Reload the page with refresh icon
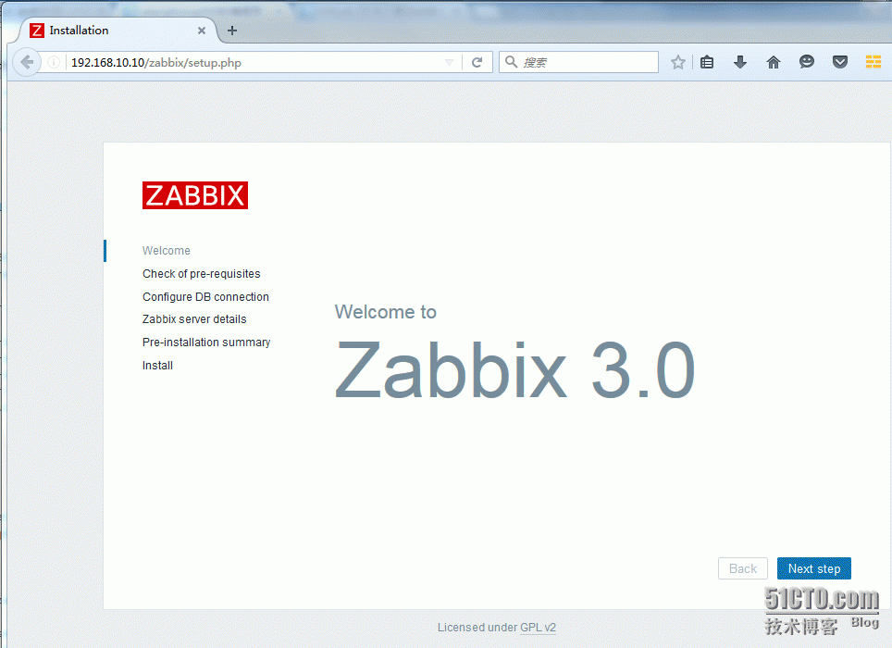Viewport: 892px width, 648px height. 477,62
